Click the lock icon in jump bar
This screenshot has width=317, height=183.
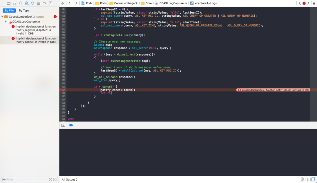314,3
